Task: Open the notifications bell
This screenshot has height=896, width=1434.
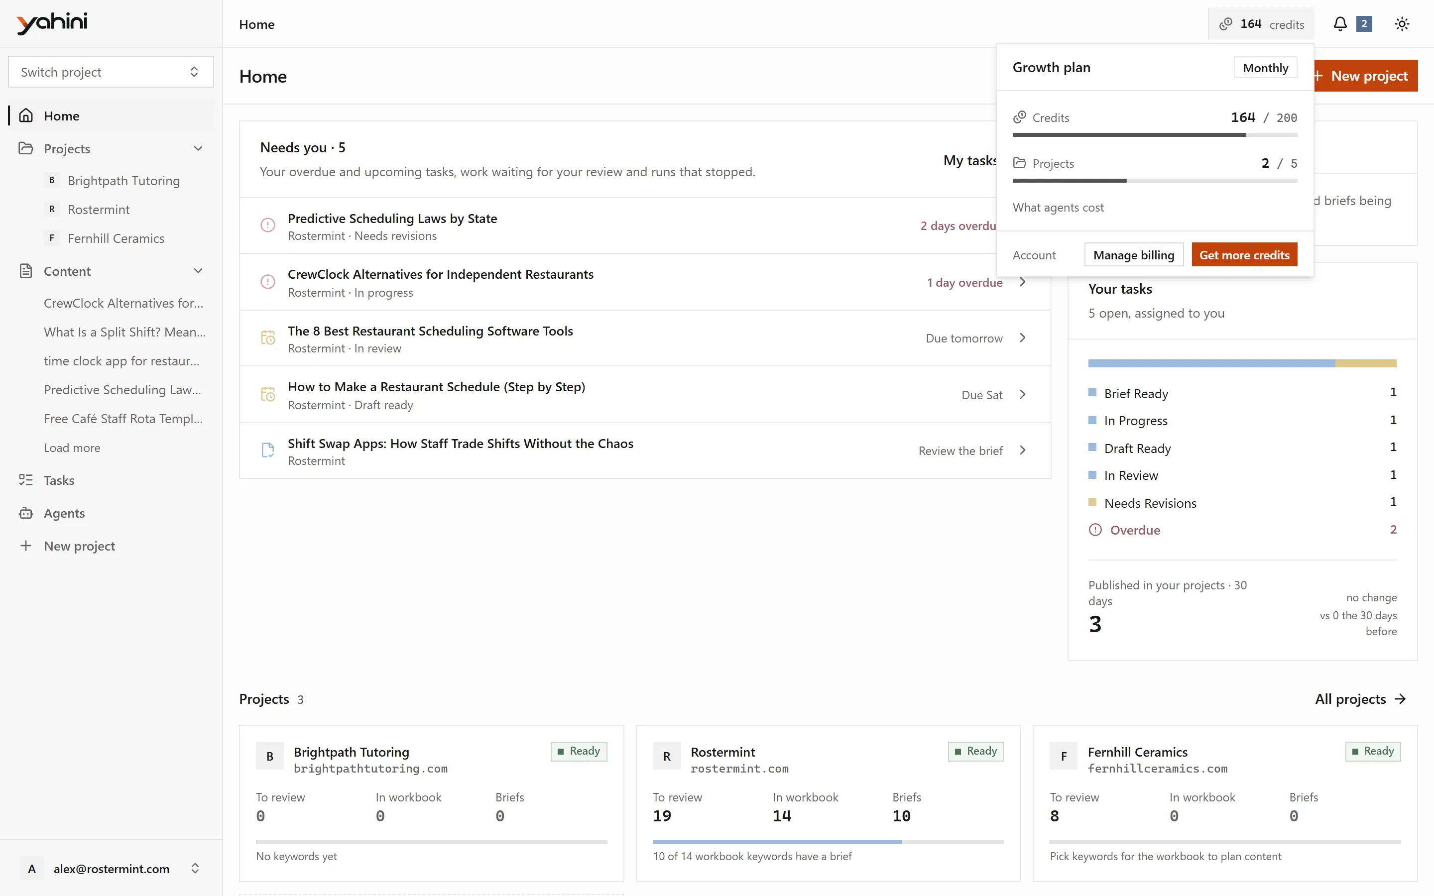Action: [1340, 24]
